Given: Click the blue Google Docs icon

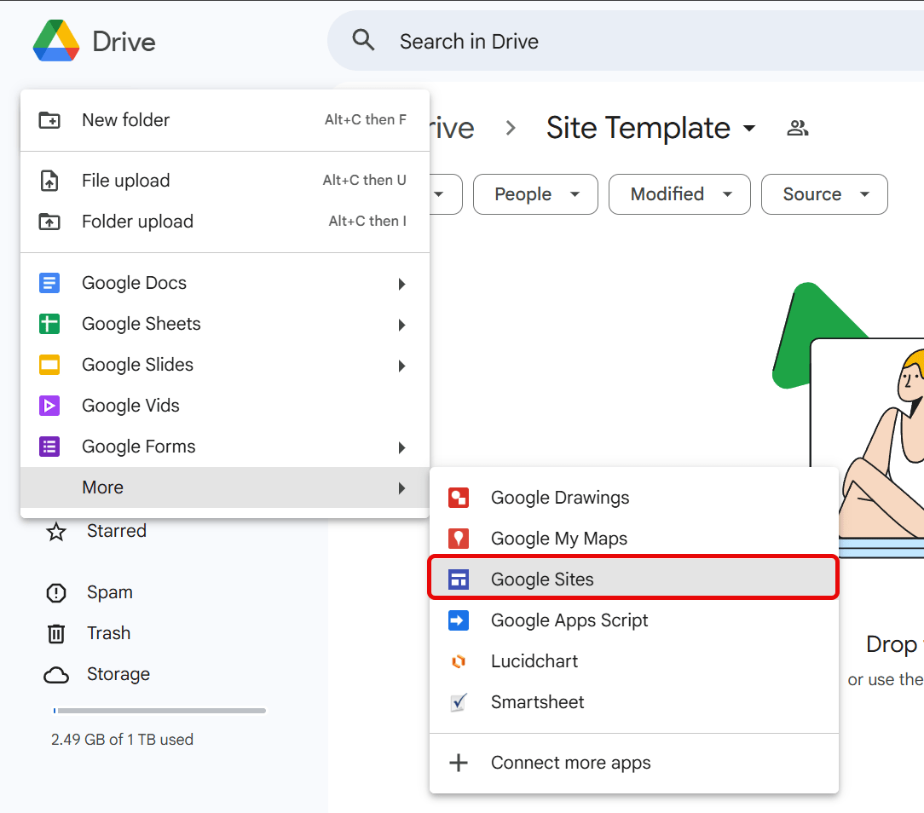Looking at the screenshot, I should (x=49, y=283).
